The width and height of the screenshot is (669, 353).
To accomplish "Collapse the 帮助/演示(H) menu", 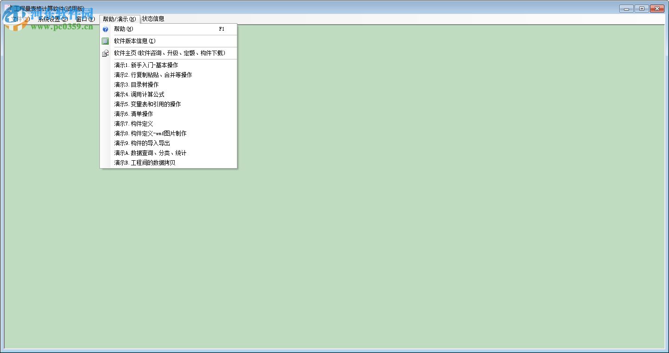I will (119, 19).
